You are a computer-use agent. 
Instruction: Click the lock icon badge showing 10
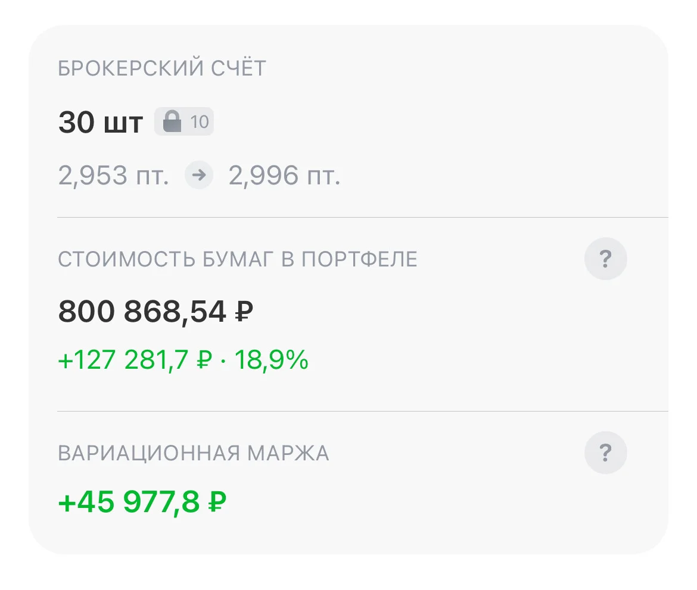click(184, 122)
